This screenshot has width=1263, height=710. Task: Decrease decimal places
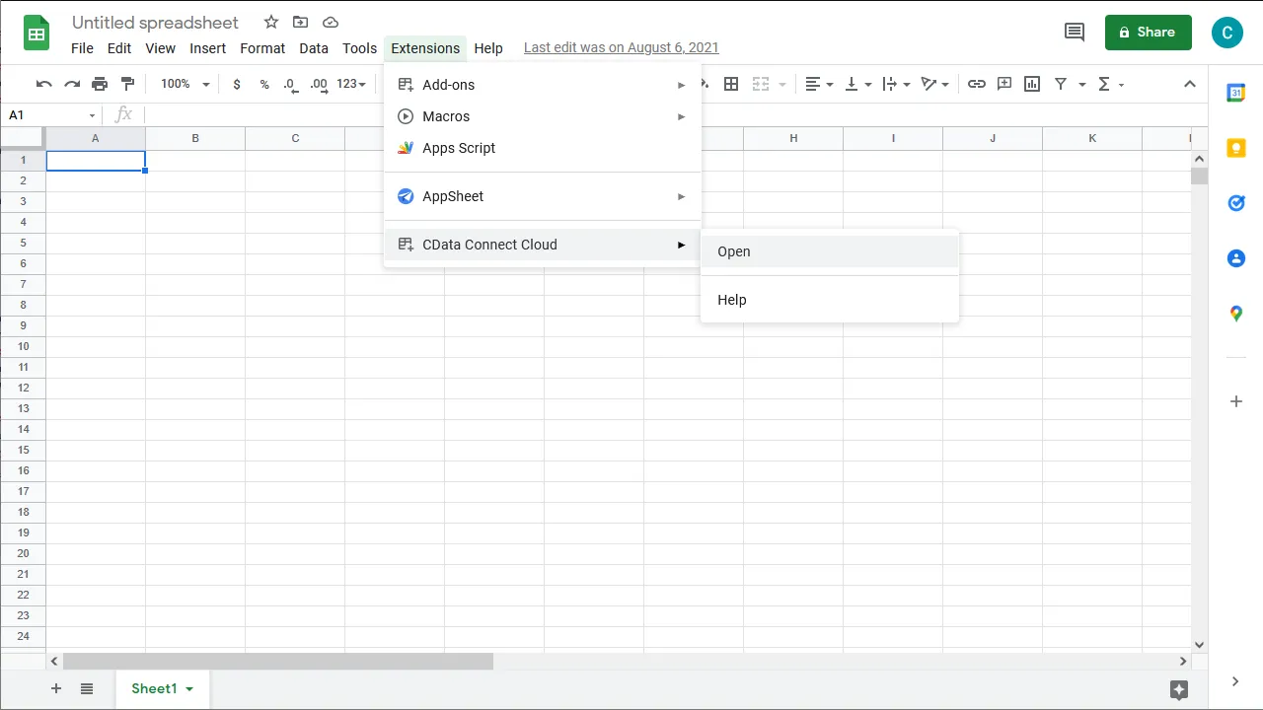click(290, 84)
